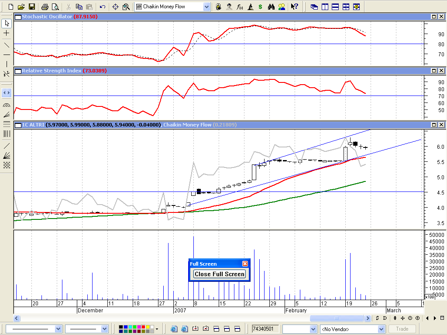
Task: Click horizontal scrollbar right arrow
Action: pyautogui.click(x=368, y=318)
